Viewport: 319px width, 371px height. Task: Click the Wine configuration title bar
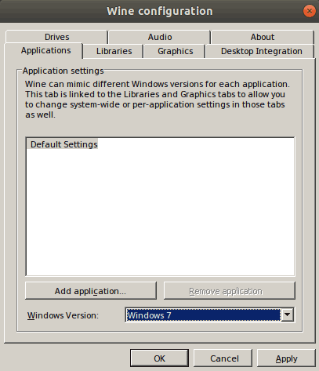159,11
